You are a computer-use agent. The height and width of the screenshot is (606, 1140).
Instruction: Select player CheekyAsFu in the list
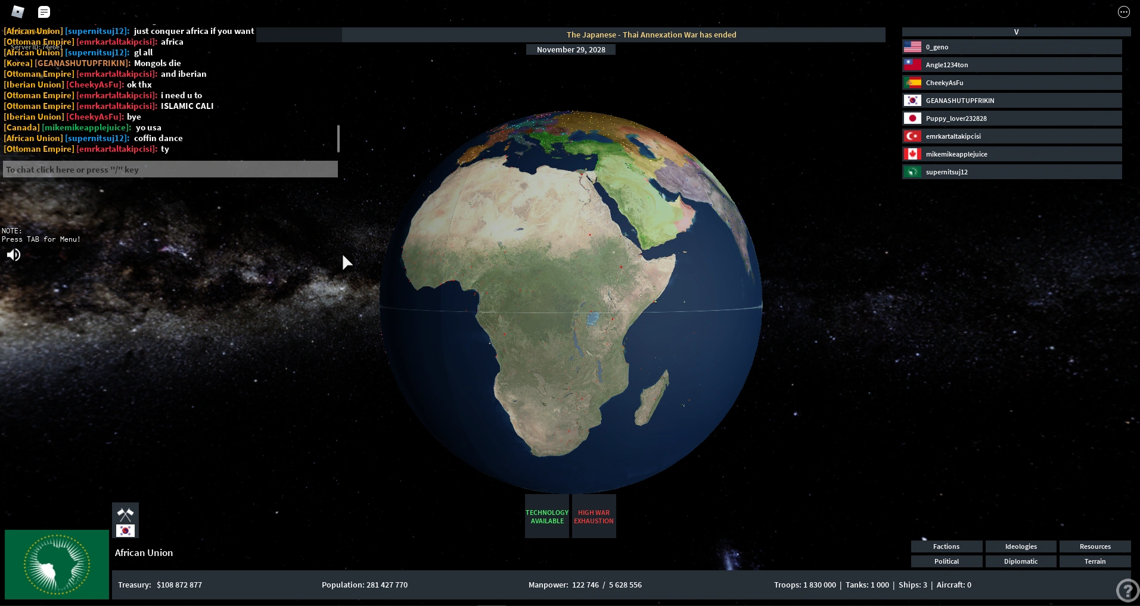pos(1012,82)
